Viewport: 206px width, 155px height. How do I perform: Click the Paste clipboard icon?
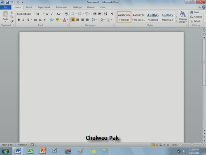pos(5,14)
